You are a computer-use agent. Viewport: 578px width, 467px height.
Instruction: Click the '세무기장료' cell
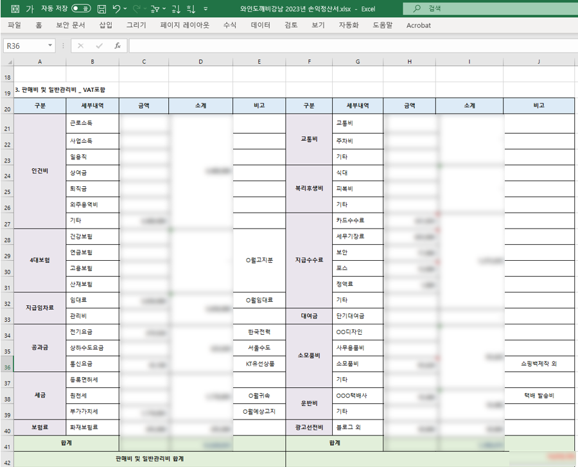click(358, 236)
